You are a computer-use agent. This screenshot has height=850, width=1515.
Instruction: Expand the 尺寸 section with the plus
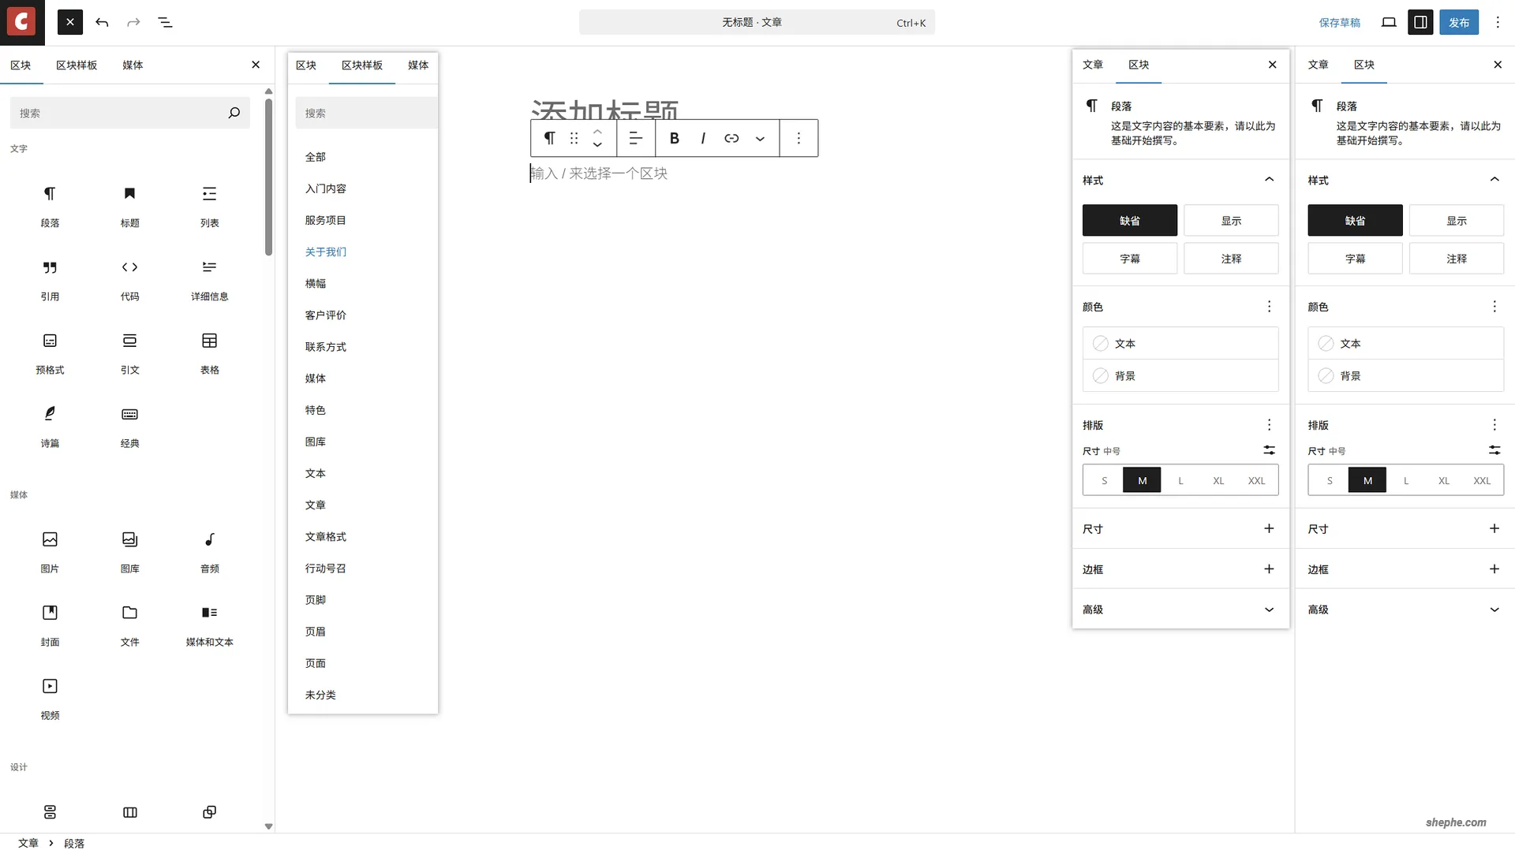click(x=1269, y=528)
